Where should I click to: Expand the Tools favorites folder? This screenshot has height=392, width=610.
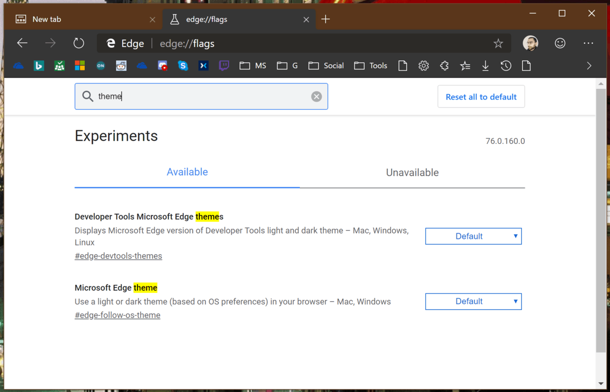pos(371,66)
